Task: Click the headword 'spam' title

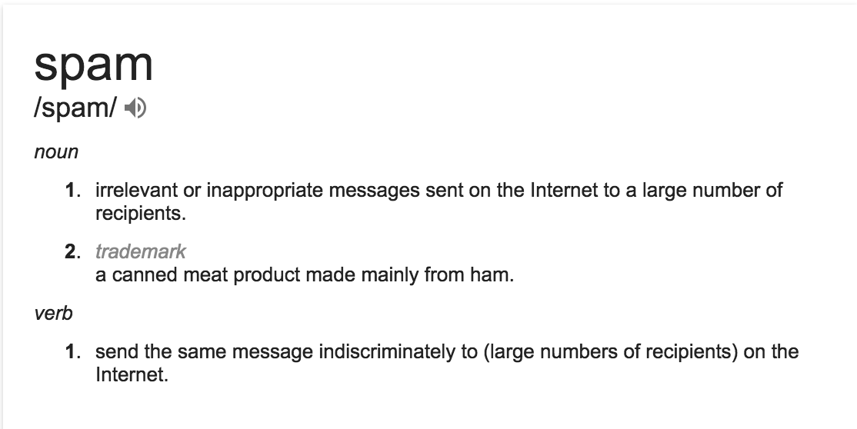Action: pyautogui.click(x=93, y=65)
